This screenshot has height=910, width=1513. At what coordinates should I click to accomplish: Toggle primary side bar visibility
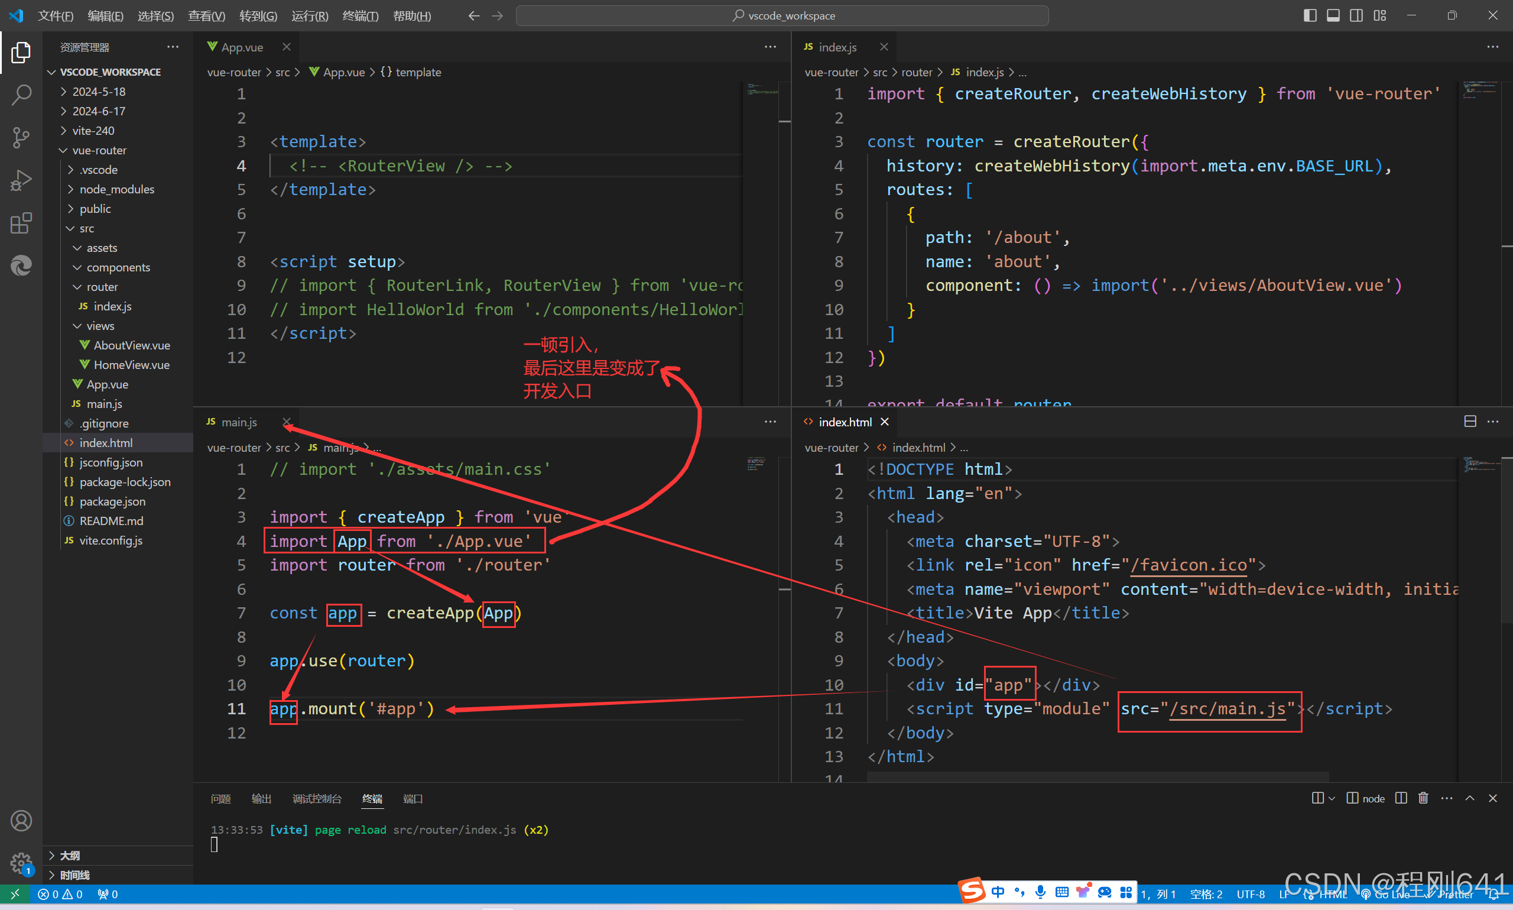(1310, 15)
